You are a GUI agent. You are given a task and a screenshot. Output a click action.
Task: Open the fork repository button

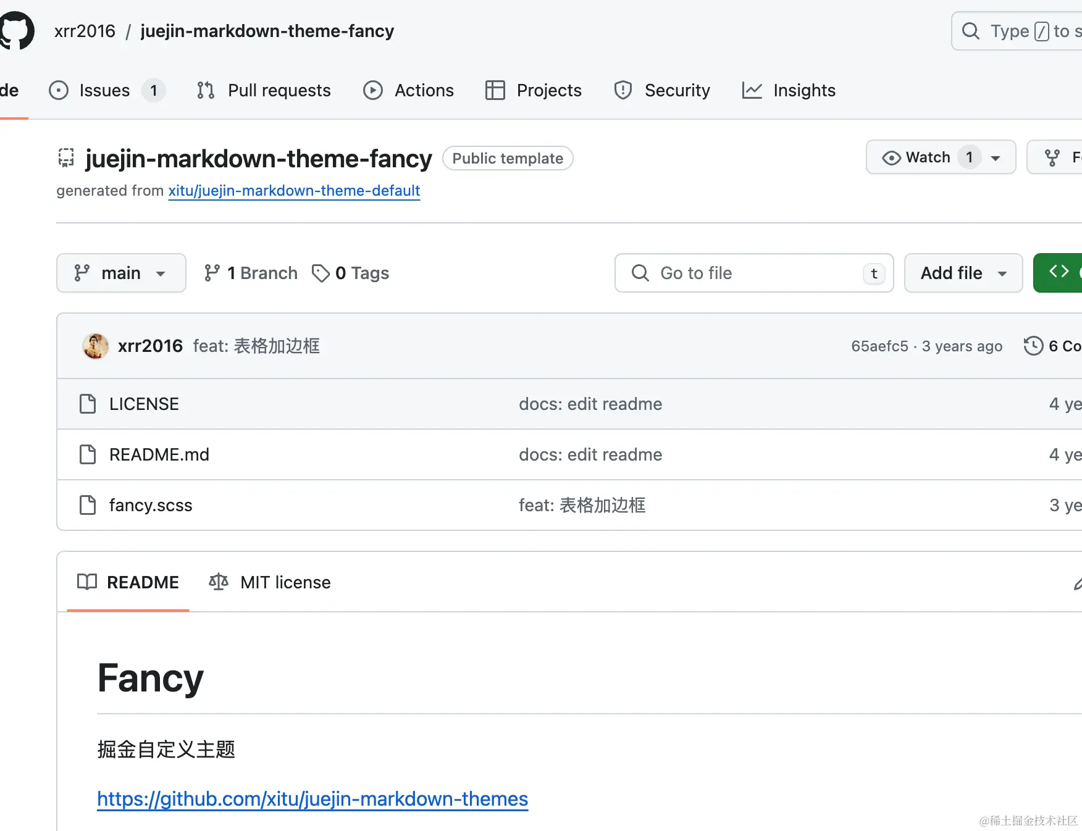pos(1057,157)
